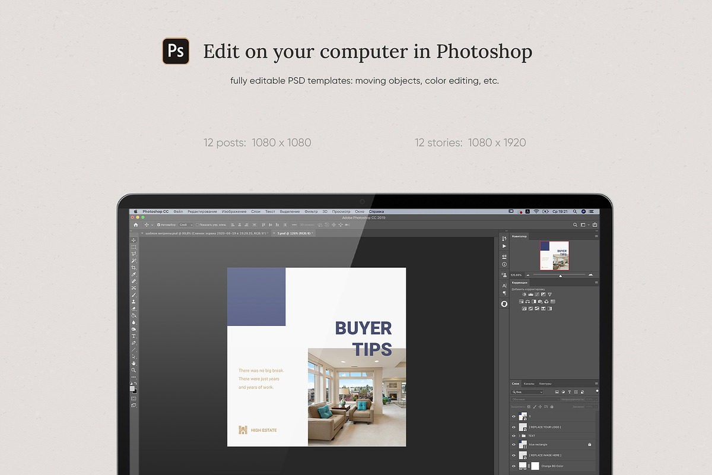The width and height of the screenshot is (712, 475).
Task: Click the Change BG Color mask thumbnail
Action: tap(535, 466)
